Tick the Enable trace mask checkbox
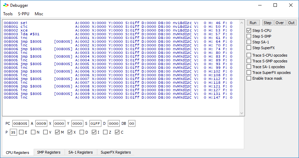Image resolution: width=299 pixels, height=158 pixels. click(x=249, y=78)
